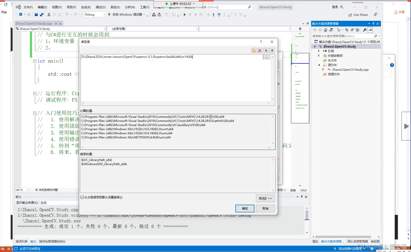Screen dimensions: 411x252
Task: Close the Zhaoxi.OpenCV.Study.cpp tab
Action: click(60, 24)
